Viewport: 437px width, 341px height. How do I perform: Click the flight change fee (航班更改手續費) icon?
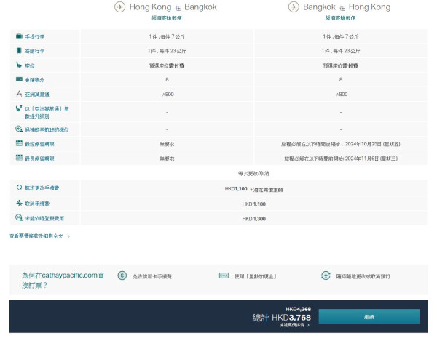(18, 188)
